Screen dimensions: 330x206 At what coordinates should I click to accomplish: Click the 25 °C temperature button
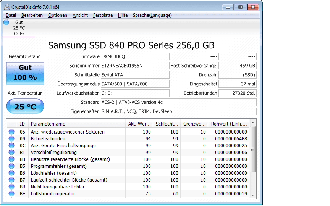point(25,106)
